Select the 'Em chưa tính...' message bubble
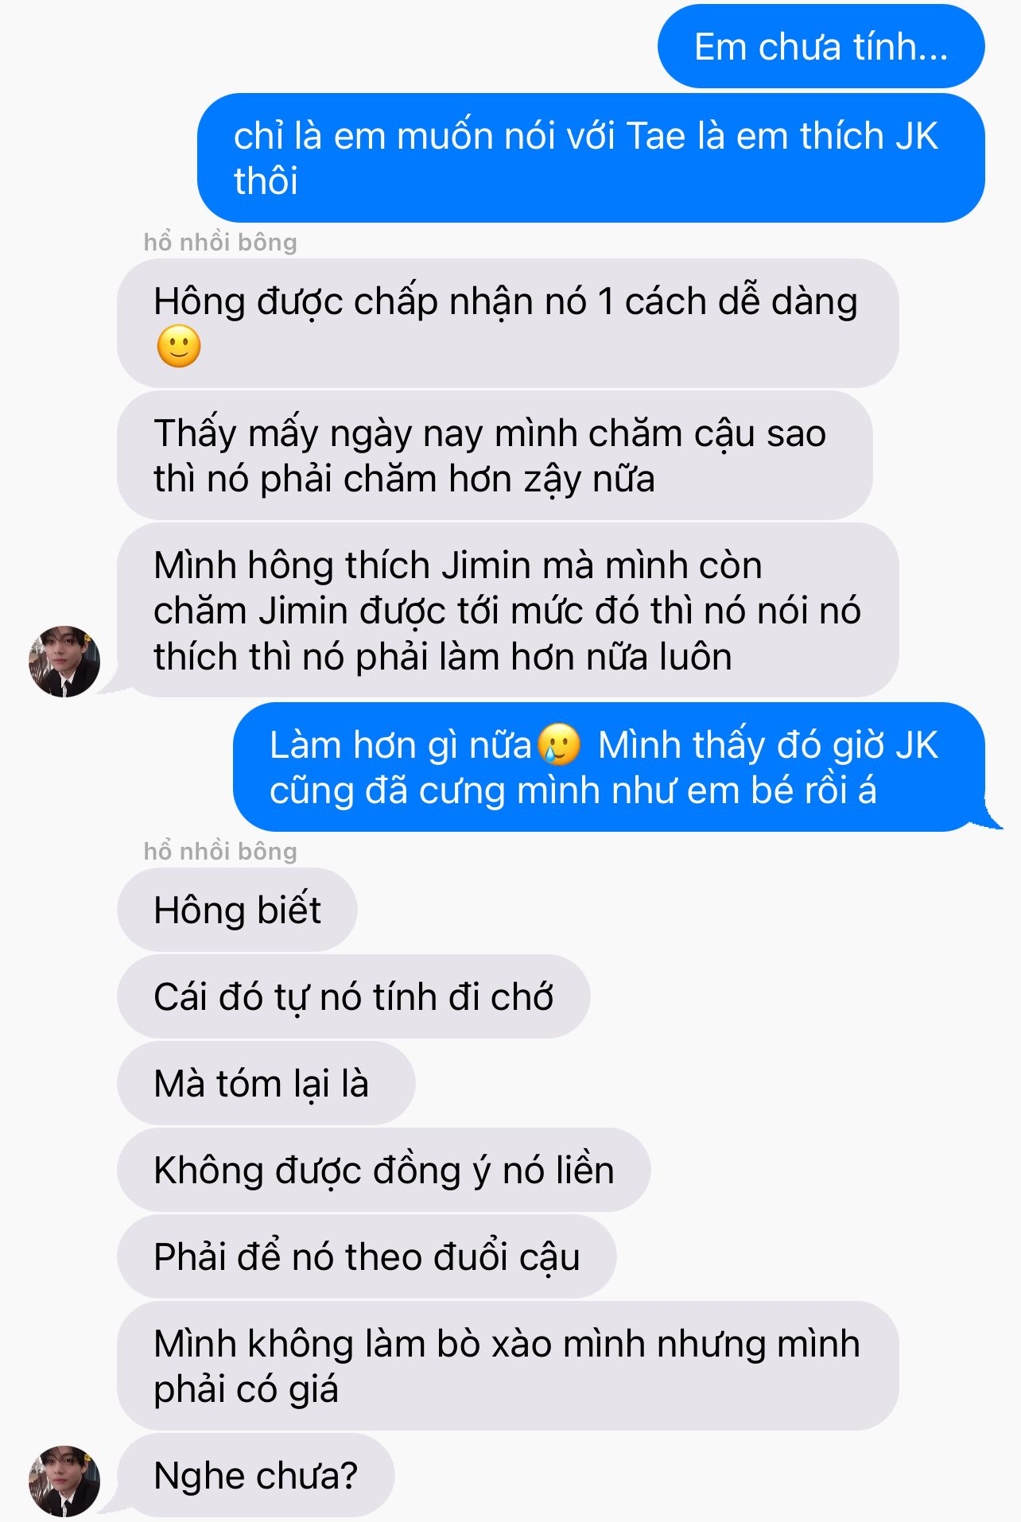The image size is (1021, 1522). point(821,46)
